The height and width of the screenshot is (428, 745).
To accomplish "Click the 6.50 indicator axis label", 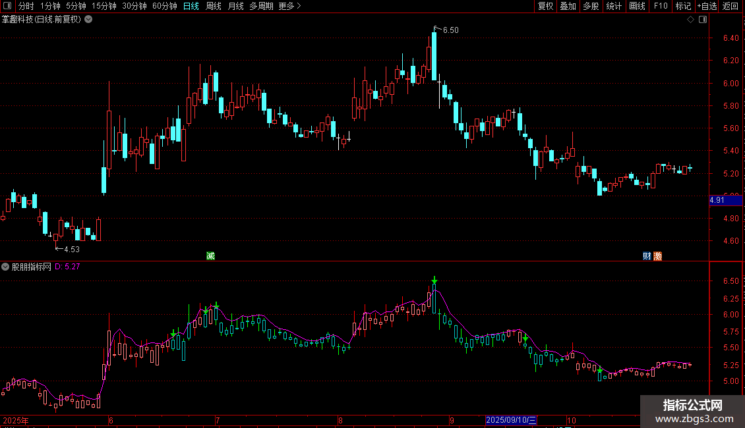I will [730, 281].
